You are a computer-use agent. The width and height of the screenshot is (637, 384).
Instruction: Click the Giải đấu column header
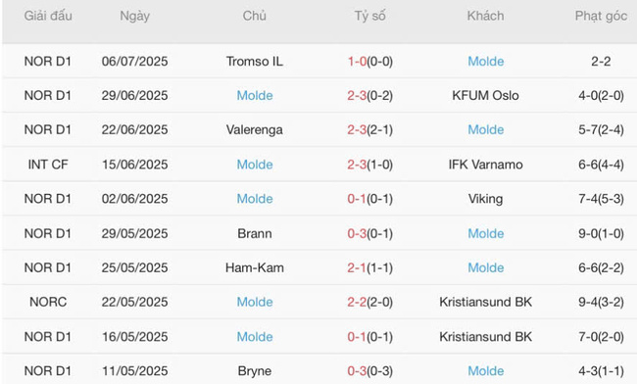48,16
